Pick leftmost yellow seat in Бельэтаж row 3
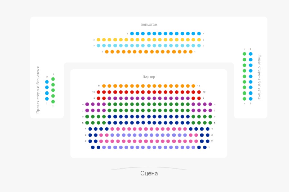This screenshot has height=192, width=289. pyautogui.click(x=98, y=40)
